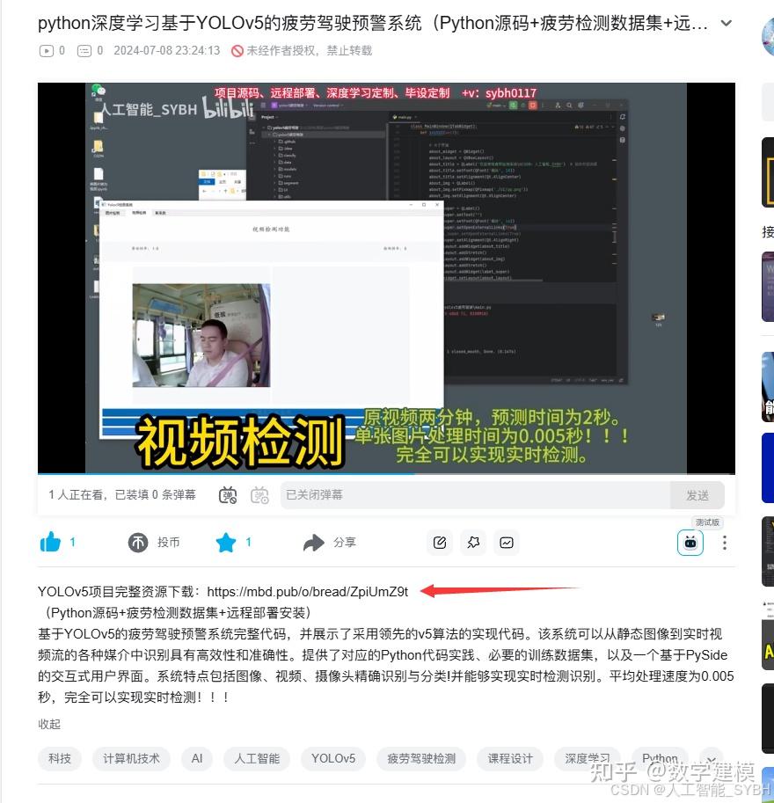This screenshot has height=803, width=774.
Task: Click the 发送 send button
Action: tap(698, 495)
